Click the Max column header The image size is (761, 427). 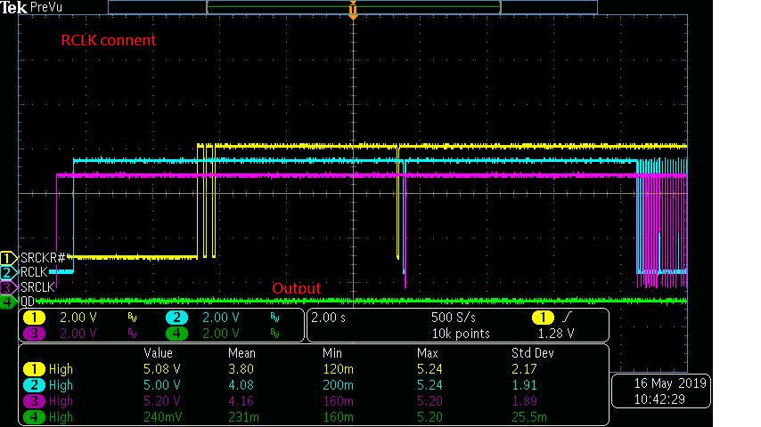click(x=428, y=353)
